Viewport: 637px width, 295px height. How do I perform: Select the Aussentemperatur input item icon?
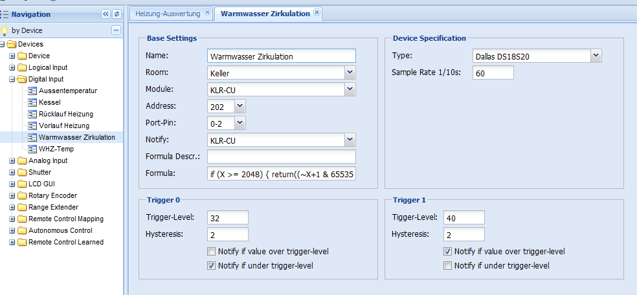[x=32, y=91]
